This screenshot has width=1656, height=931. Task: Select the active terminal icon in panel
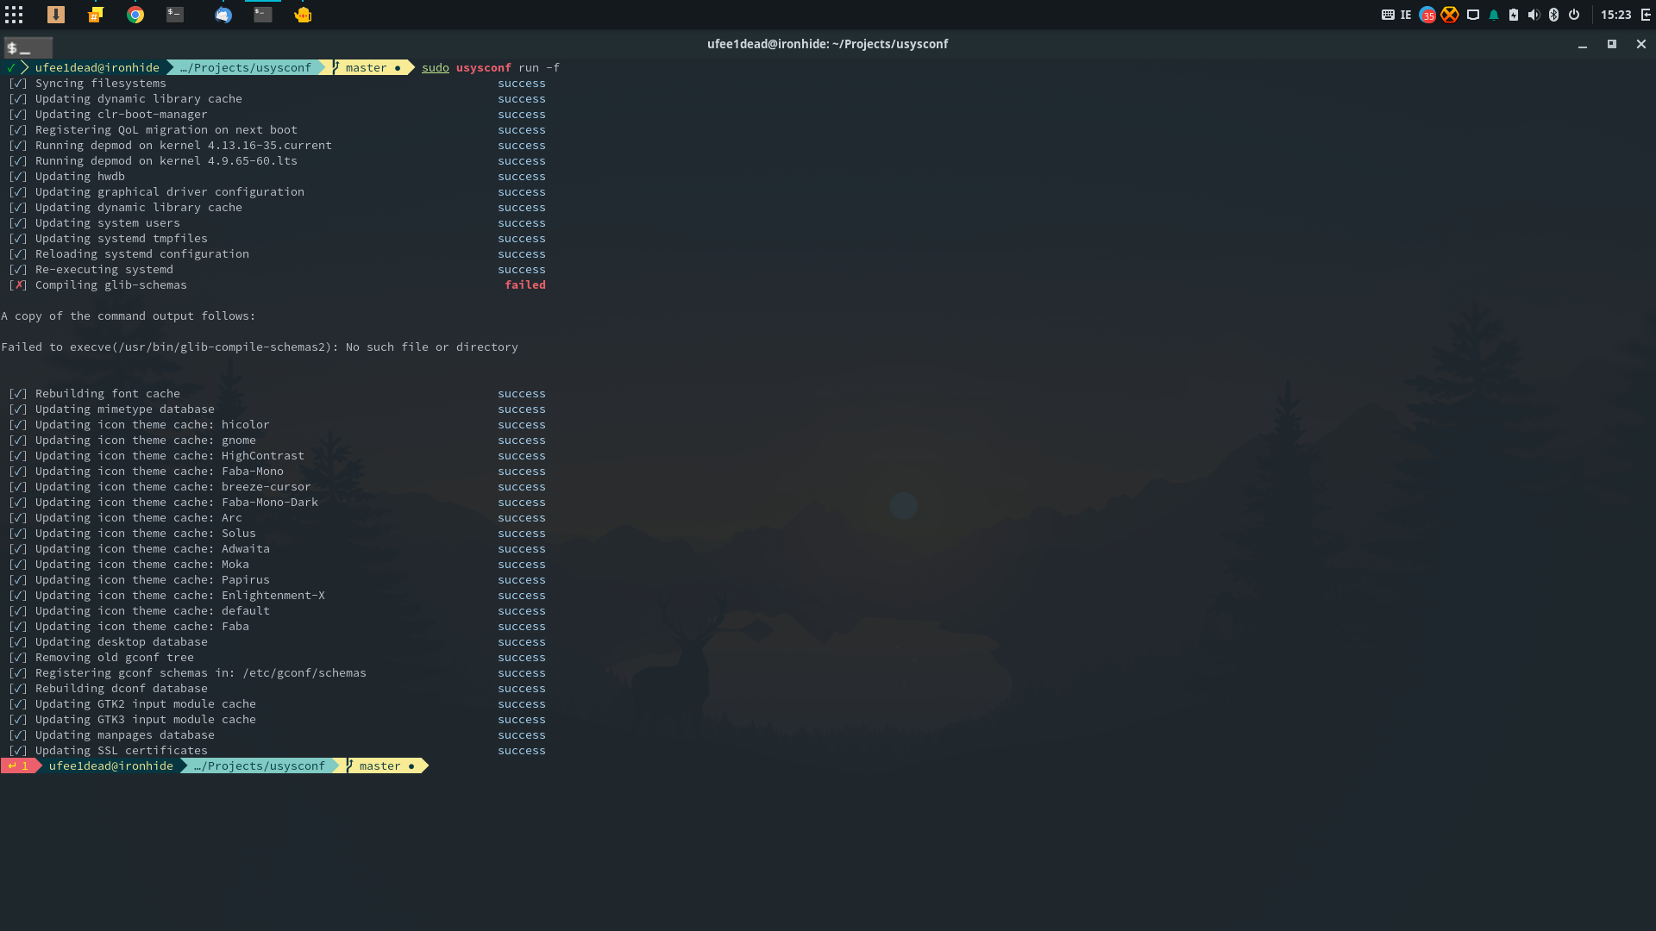tap(263, 15)
